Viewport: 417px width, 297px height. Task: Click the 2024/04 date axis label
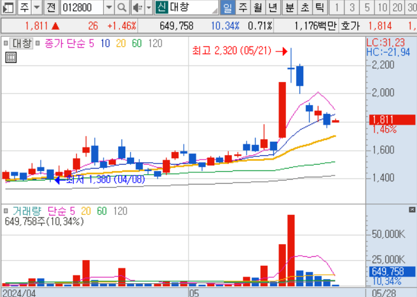tap(19, 293)
